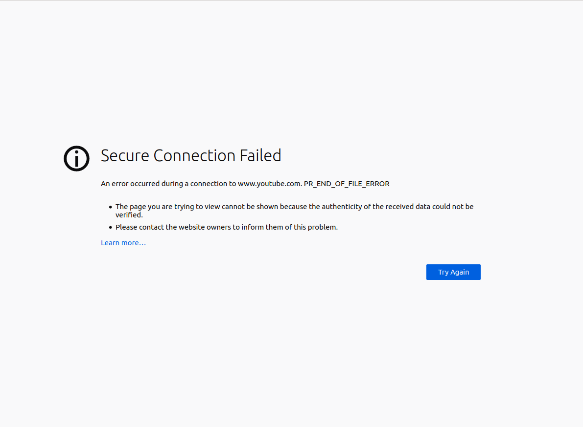
Task: Click the bullet dot before 'Please contact'
Action: 111,227
